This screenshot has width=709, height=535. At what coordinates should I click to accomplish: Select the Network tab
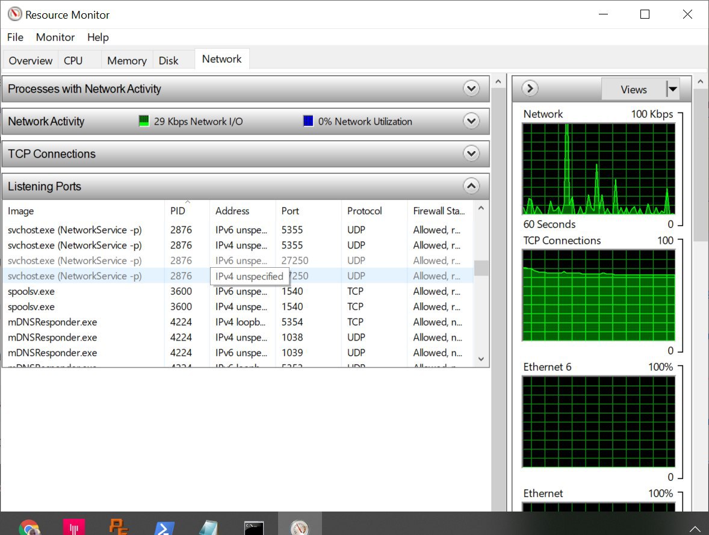(221, 59)
